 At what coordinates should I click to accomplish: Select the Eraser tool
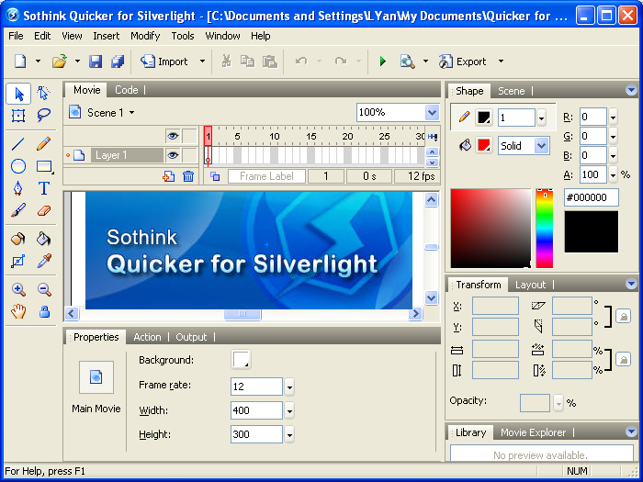(44, 210)
